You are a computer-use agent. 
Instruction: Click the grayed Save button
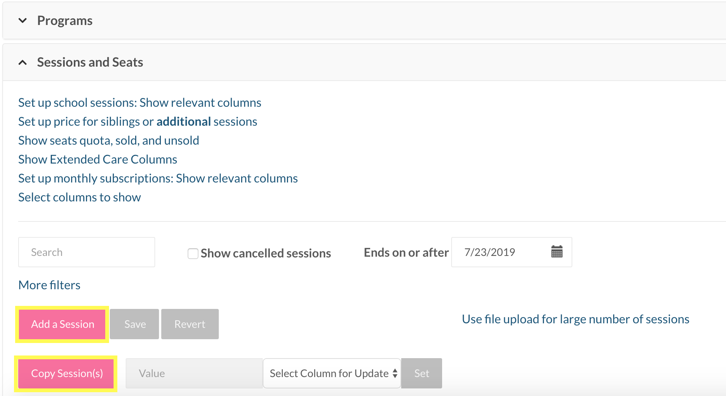[135, 324]
